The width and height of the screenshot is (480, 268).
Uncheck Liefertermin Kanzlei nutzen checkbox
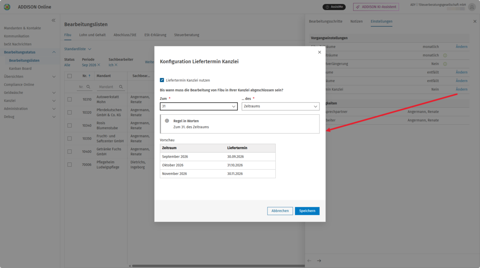tap(162, 80)
